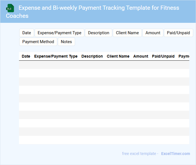Select the last empty table row
Viewport: 196px width, 165px height.
(x=104, y=140)
